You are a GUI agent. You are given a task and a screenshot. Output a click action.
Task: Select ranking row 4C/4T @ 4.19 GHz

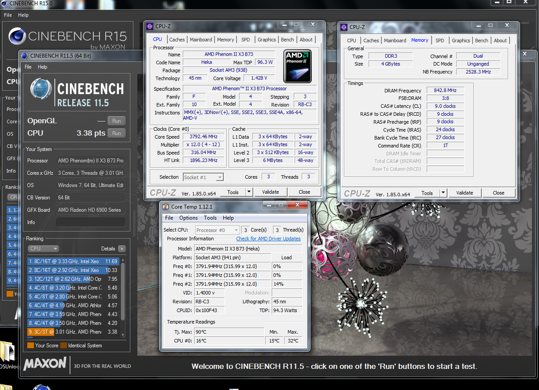(x=73, y=305)
